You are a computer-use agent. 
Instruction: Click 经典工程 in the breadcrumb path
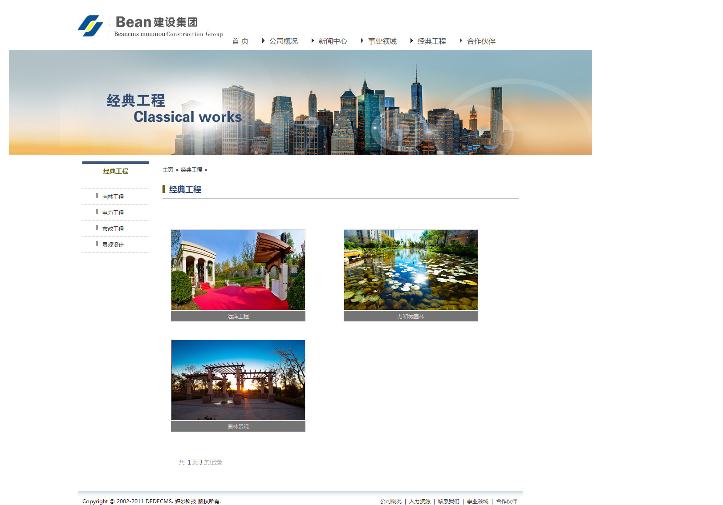(x=191, y=170)
